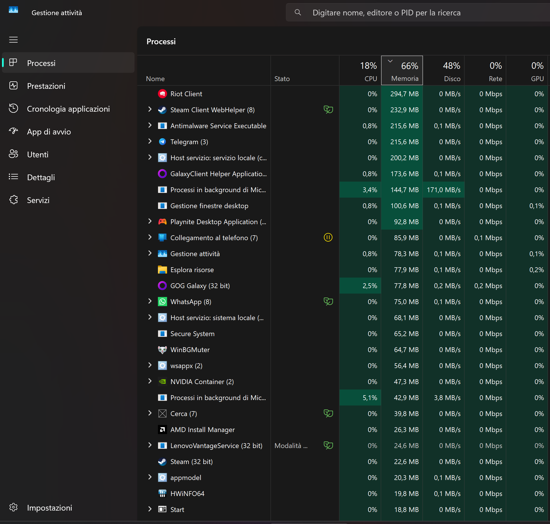Open the Prestazioni performance icon
This screenshot has width=550, height=524.
coord(13,86)
